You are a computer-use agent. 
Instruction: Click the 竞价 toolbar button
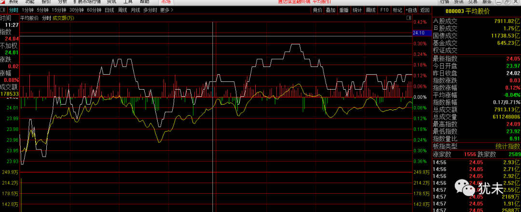[317, 10]
